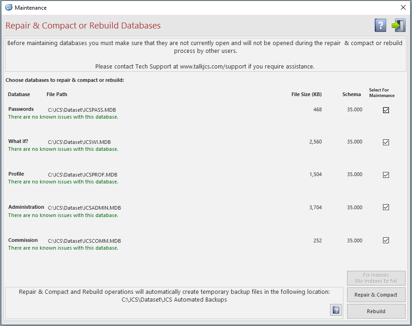Select path C:\JCS\Dataset\JCSWI.MDB
Screen dimensions: 412x326
pyautogui.click(x=79, y=142)
